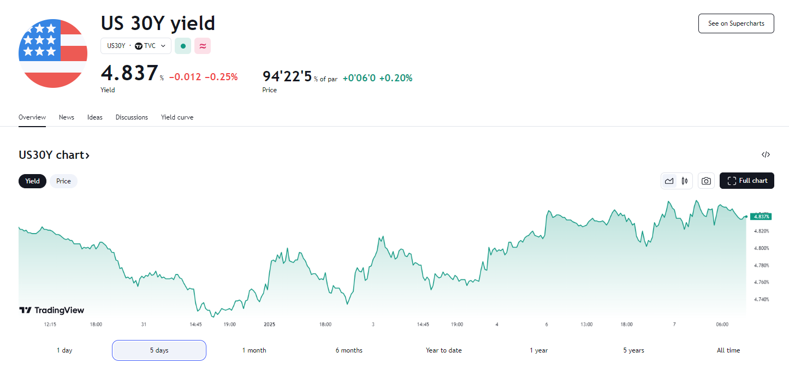Click the green market status dot icon
Image resolution: width=789 pixels, height=370 pixels.
(x=182, y=46)
